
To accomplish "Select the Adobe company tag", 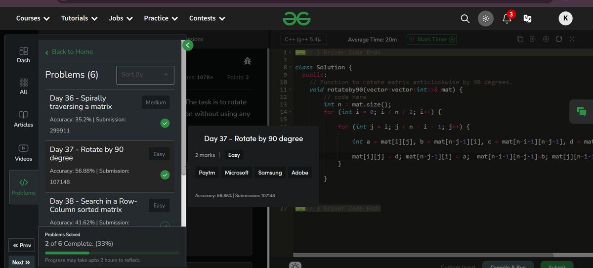I will pos(300,173).
